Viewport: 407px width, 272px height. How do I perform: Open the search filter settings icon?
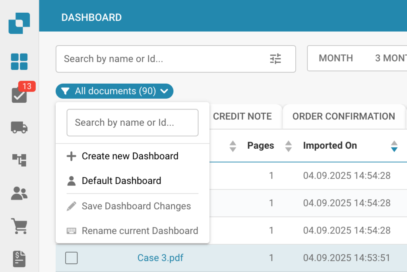[x=275, y=59]
